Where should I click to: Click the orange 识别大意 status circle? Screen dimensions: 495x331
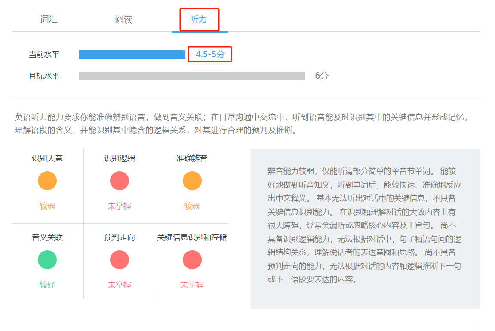tap(47, 180)
